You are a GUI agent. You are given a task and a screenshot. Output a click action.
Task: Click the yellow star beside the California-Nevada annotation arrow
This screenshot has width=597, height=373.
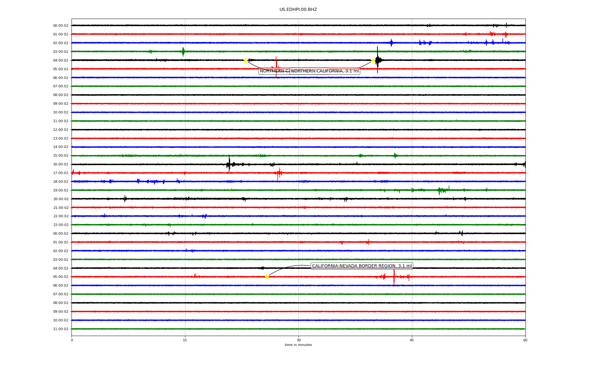[267, 277]
